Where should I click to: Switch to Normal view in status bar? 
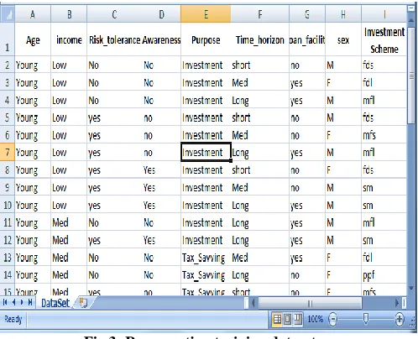(x=277, y=319)
